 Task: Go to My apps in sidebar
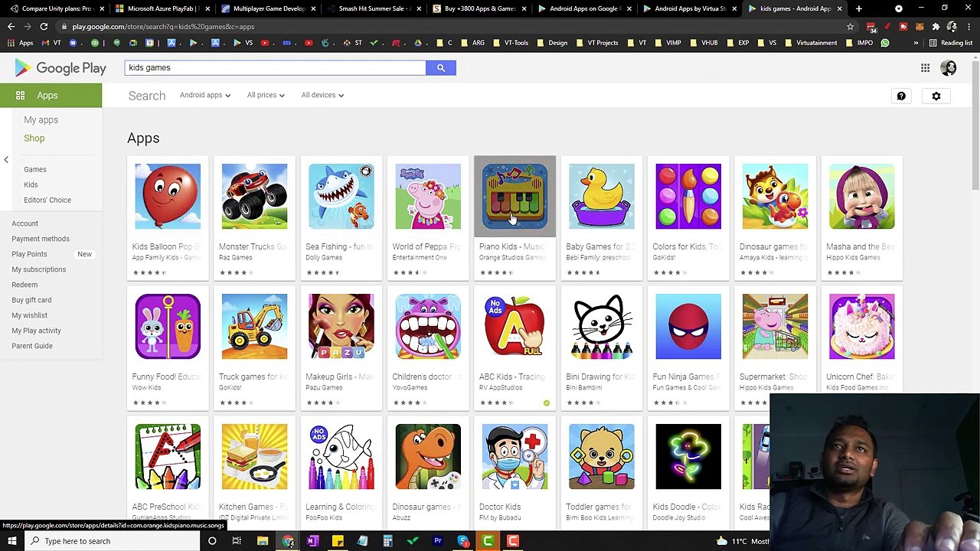41,120
